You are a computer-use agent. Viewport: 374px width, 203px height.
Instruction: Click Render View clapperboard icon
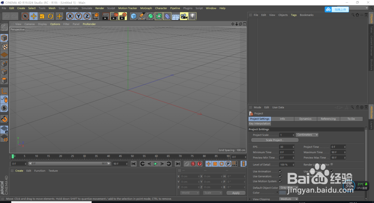(105, 16)
